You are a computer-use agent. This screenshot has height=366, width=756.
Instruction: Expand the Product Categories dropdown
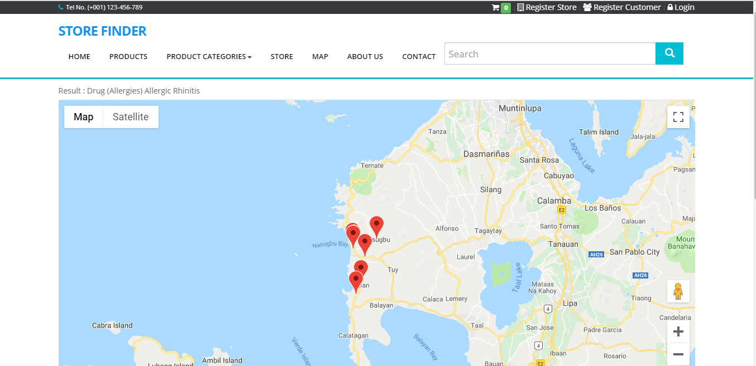click(x=209, y=56)
